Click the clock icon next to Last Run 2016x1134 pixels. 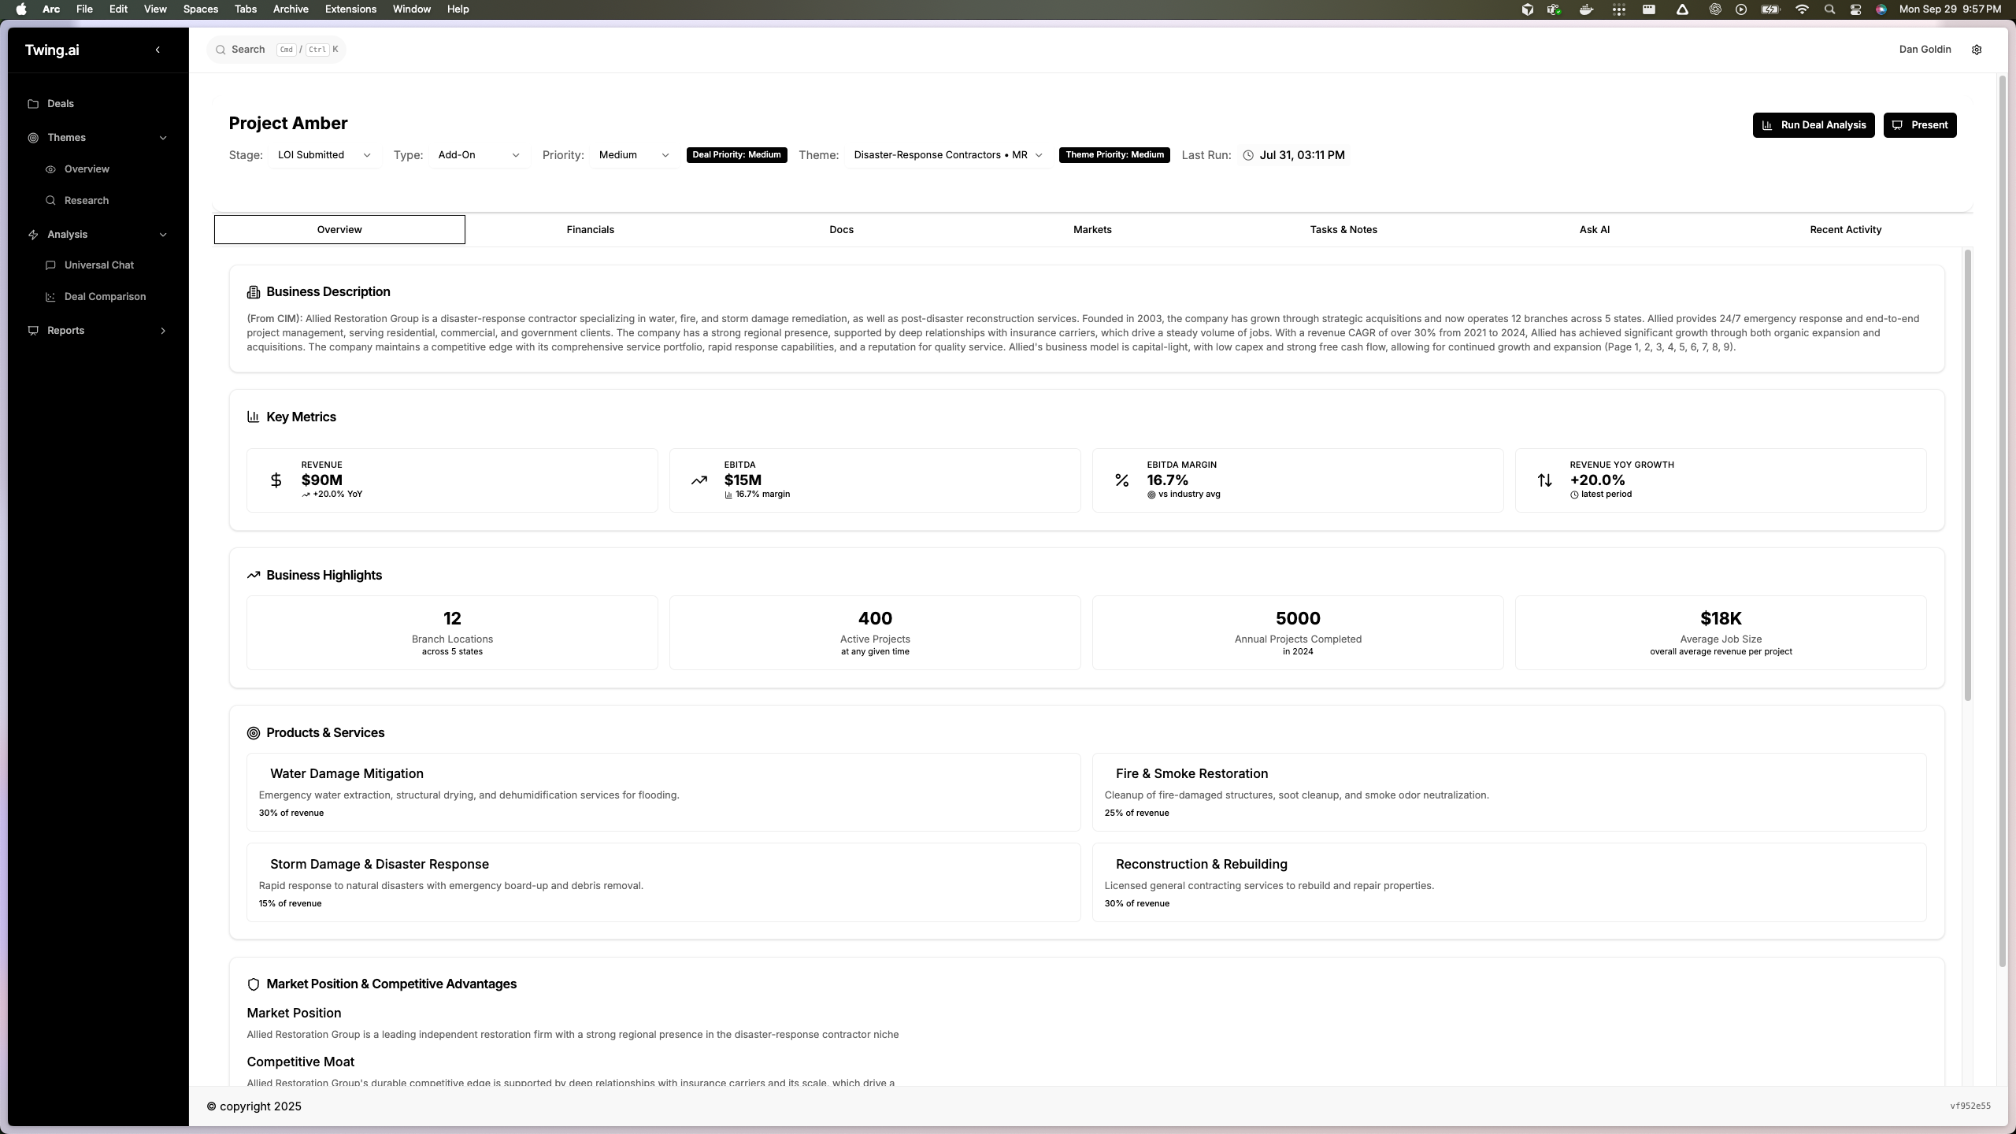[x=1248, y=155]
